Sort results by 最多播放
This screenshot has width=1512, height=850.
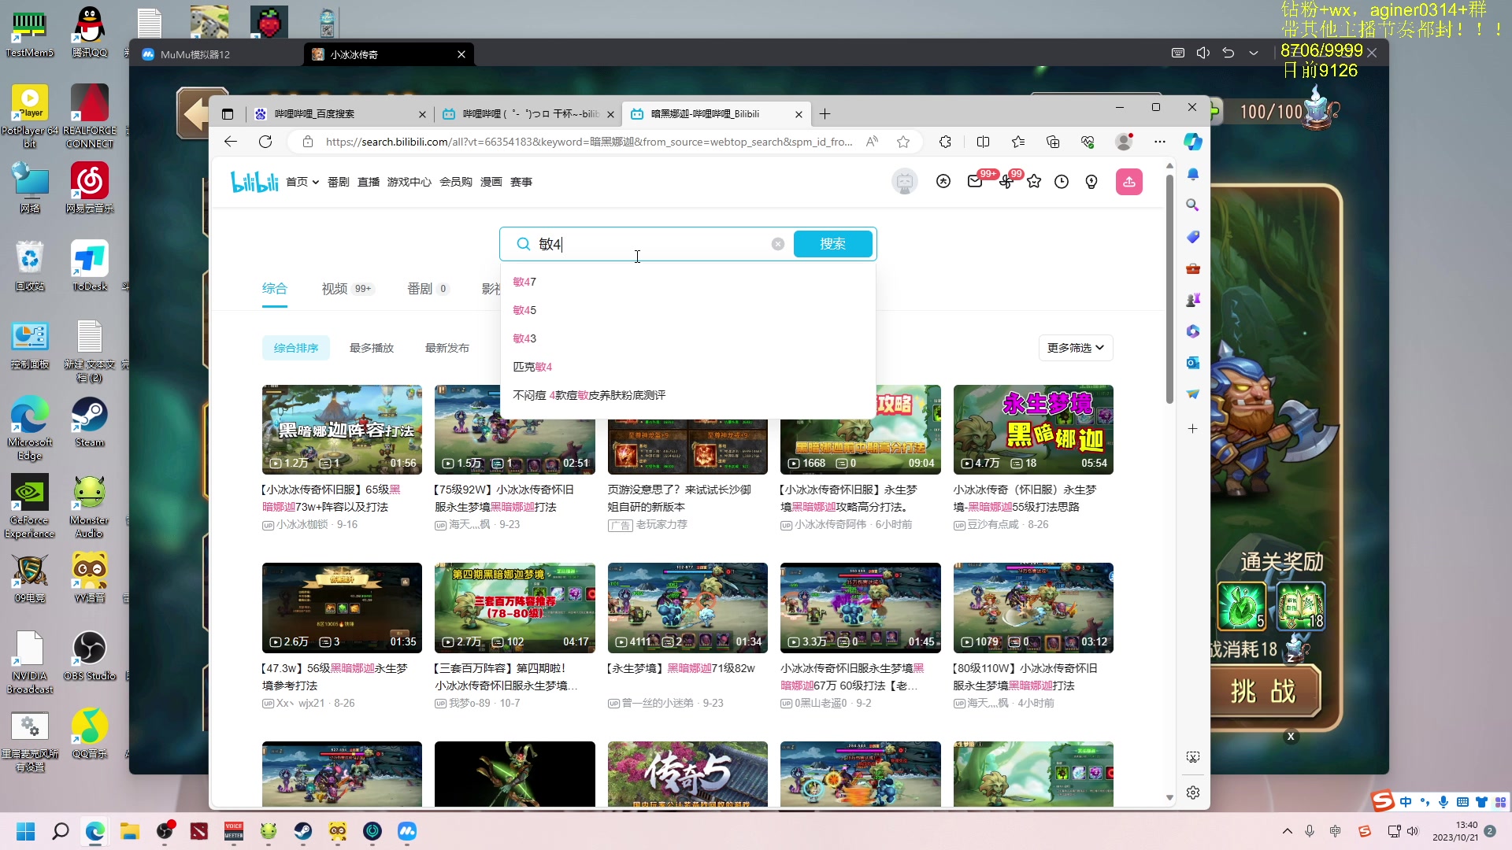372,348
